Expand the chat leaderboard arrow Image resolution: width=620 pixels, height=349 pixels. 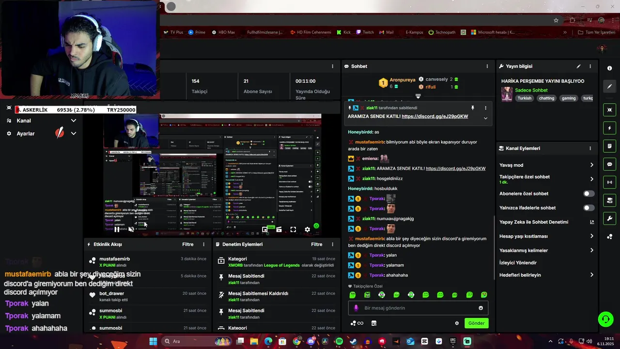[x=418, y=96]
